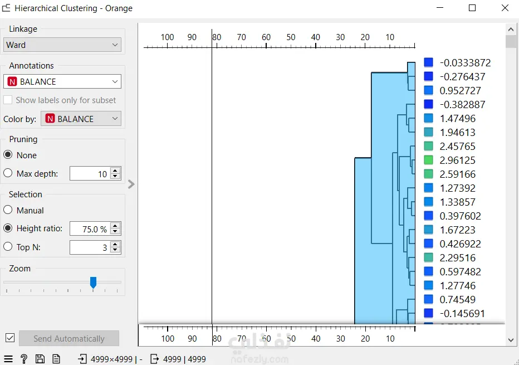
Task: Open the Annotations BALANCE dropdown
Action: tap(62, 81)
